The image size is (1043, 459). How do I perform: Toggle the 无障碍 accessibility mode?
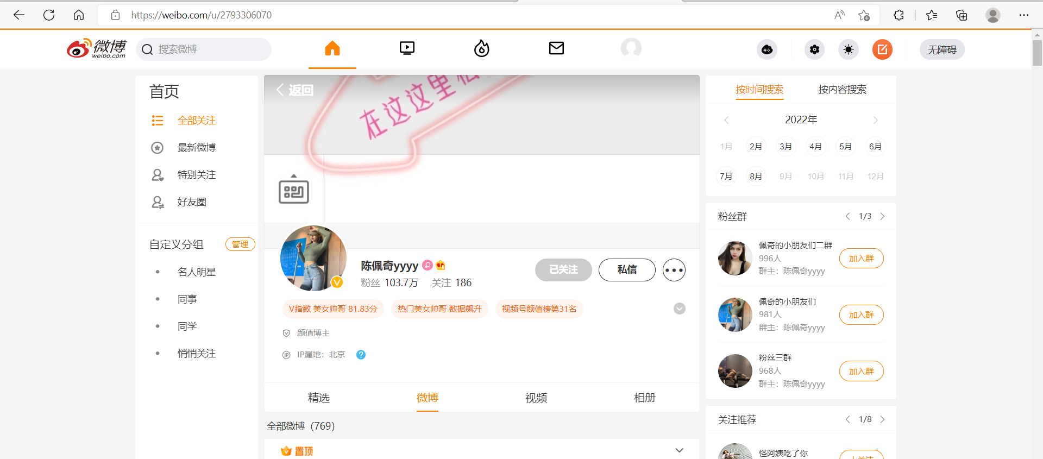(x=941, y=50)
